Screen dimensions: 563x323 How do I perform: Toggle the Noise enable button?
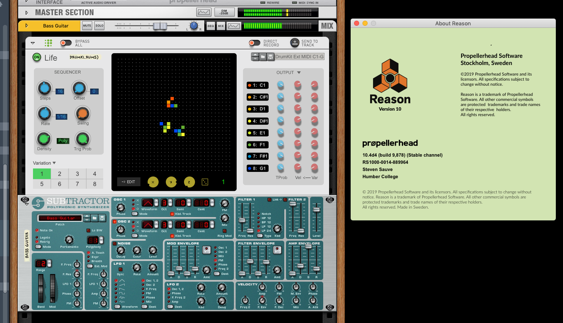pyautogui.click(x=115, y=244)
